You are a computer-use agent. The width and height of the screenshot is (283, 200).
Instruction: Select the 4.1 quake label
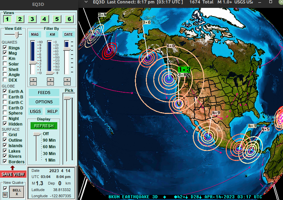point(252,126)
